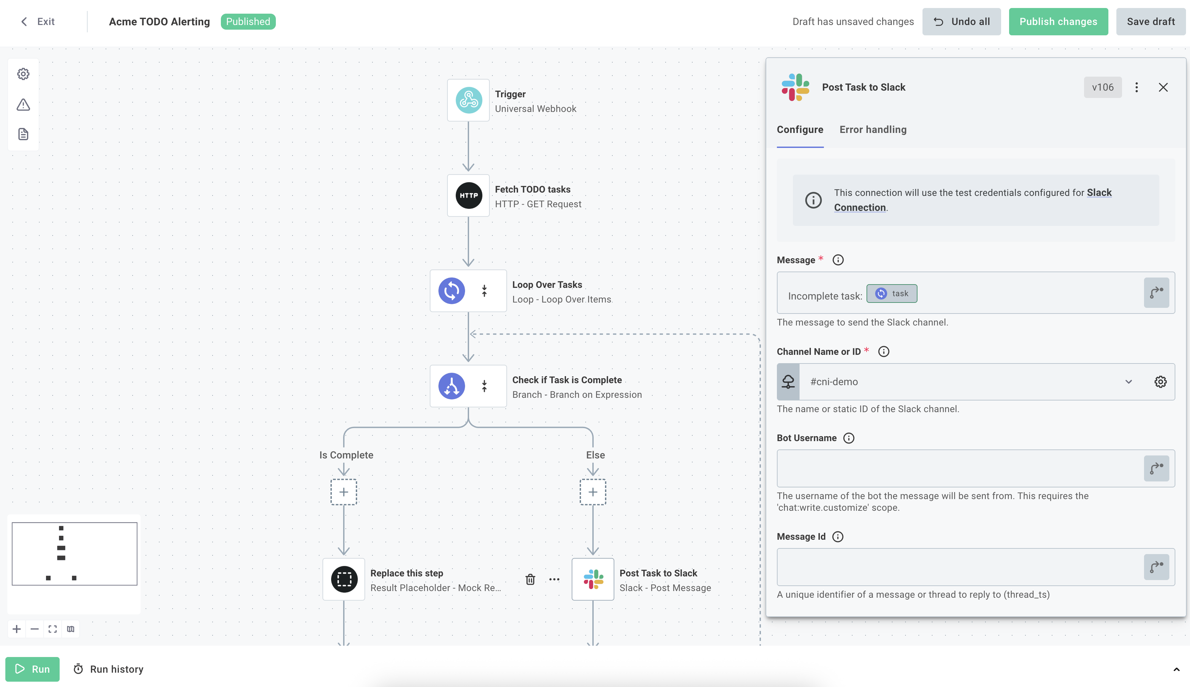The image size is (1190, 687).
Task: Select the Branch on Expression node icon
Action: [451, 386]
